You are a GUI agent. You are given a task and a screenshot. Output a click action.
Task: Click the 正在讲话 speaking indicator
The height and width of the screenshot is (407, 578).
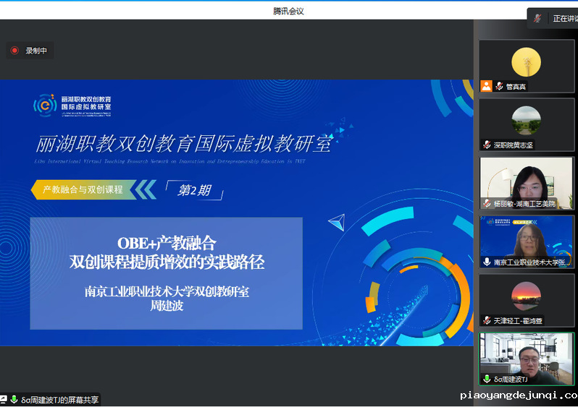pyautogui.click(x=565, y=18)
